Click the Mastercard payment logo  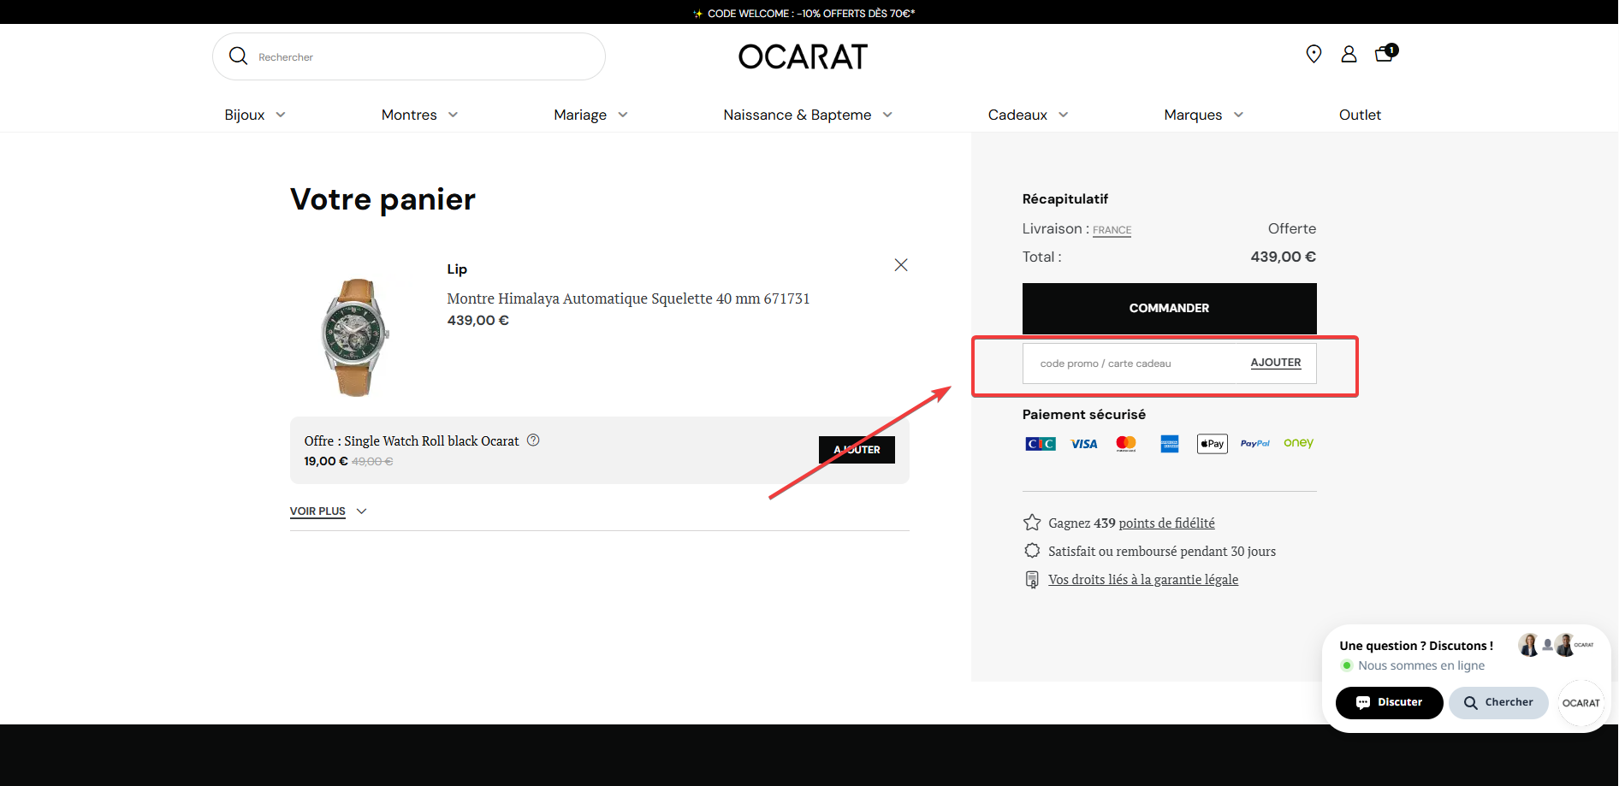coord(1126,443)
